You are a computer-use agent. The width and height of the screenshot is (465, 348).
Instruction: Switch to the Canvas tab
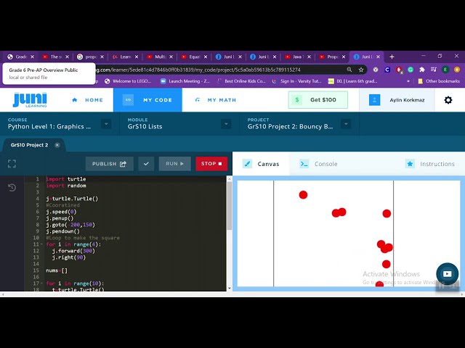pyautogui.click(x=261, y=164)
